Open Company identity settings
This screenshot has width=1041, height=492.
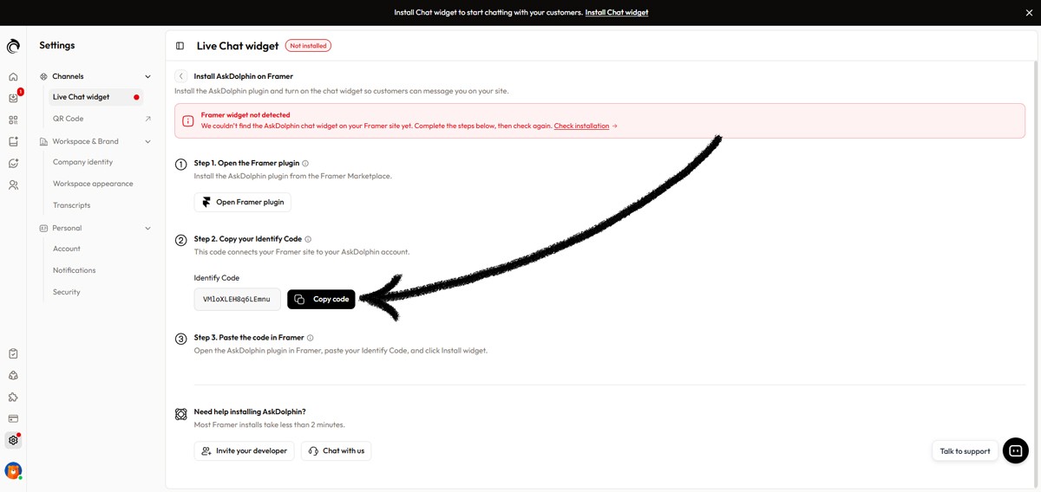click(82, 162)
